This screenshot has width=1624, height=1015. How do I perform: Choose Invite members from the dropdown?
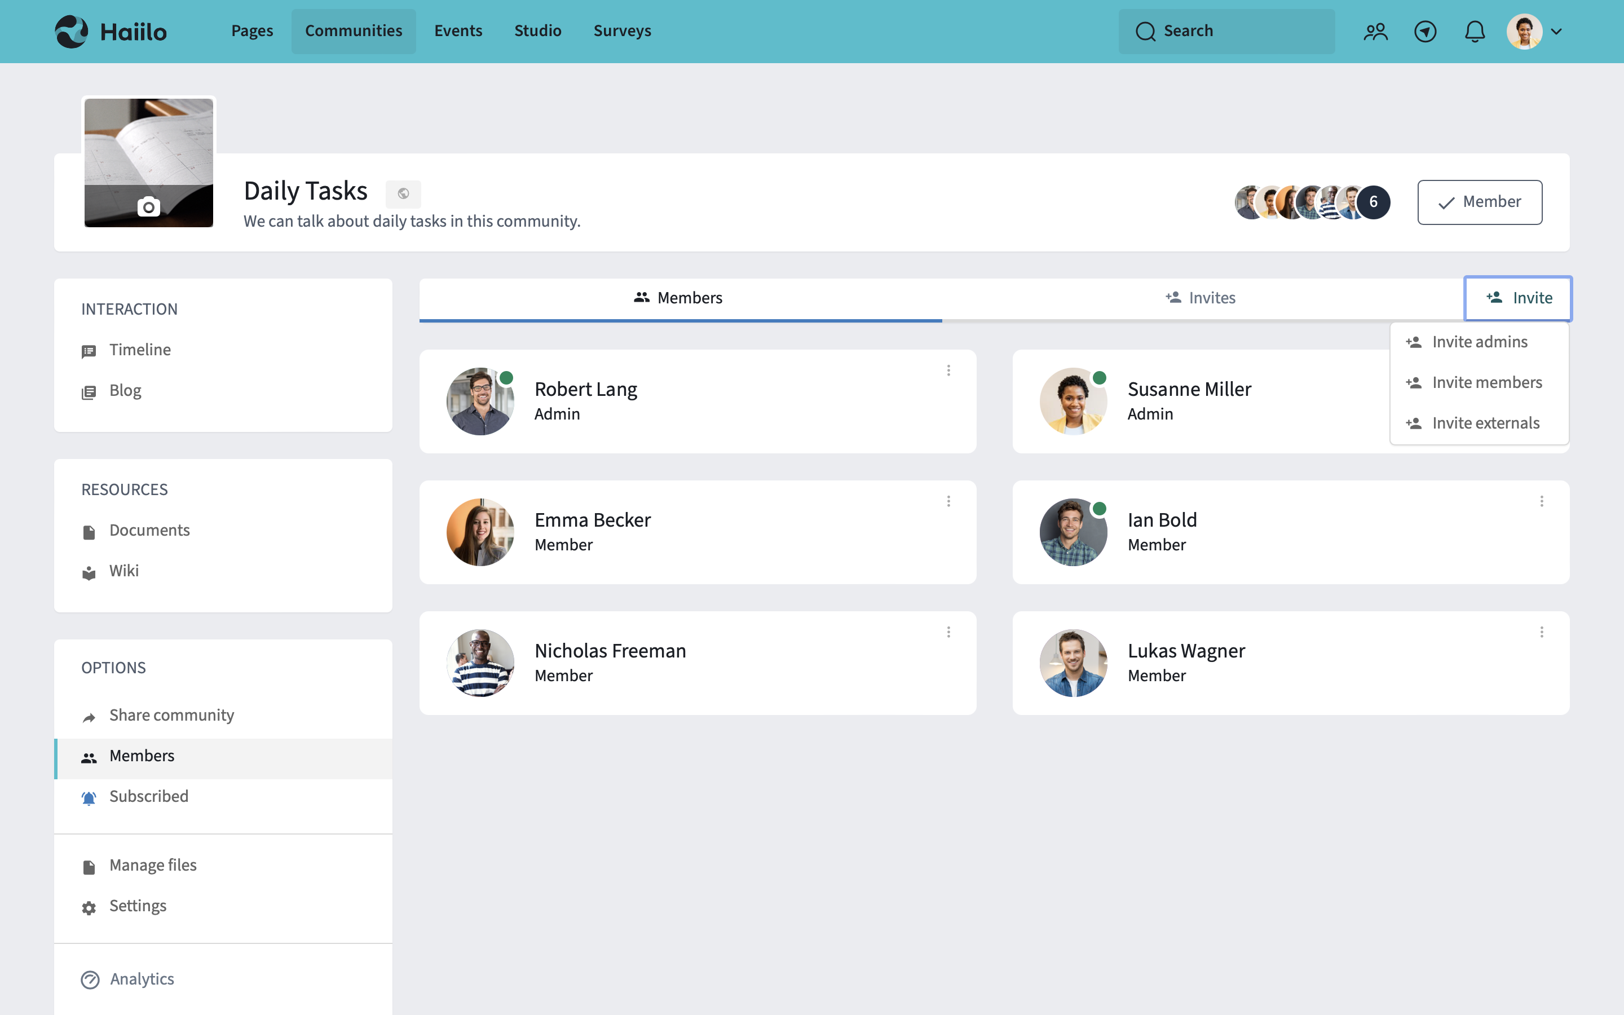click(1479, 383)
